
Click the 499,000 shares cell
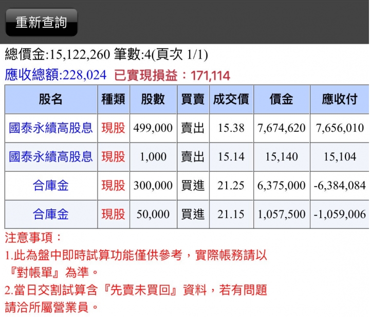[x=153, y=128]
